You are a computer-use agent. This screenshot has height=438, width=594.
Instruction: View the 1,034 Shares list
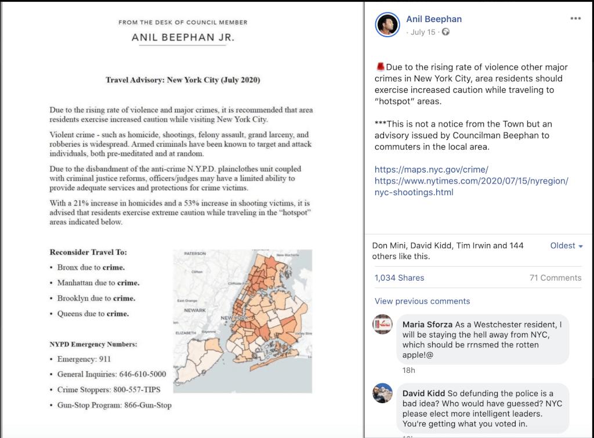point(399,278)
